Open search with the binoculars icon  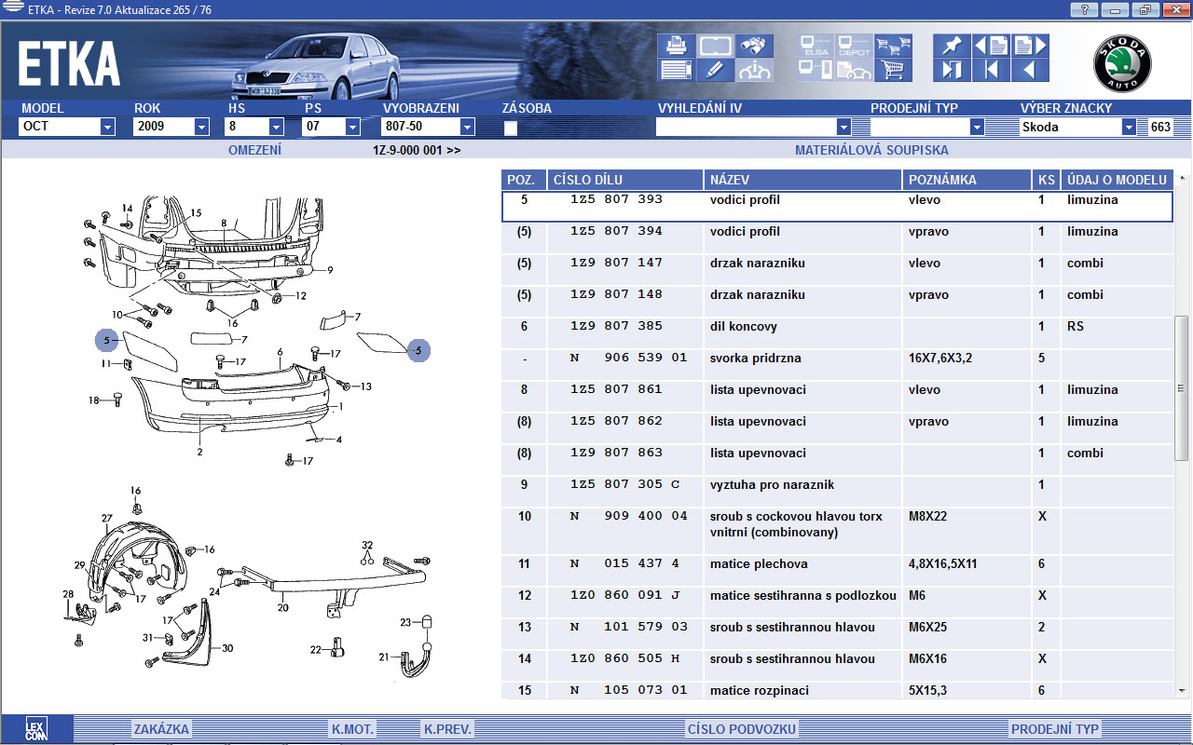click(x=754, y=46)
